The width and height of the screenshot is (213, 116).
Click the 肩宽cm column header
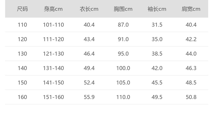[x=191, y=9]
